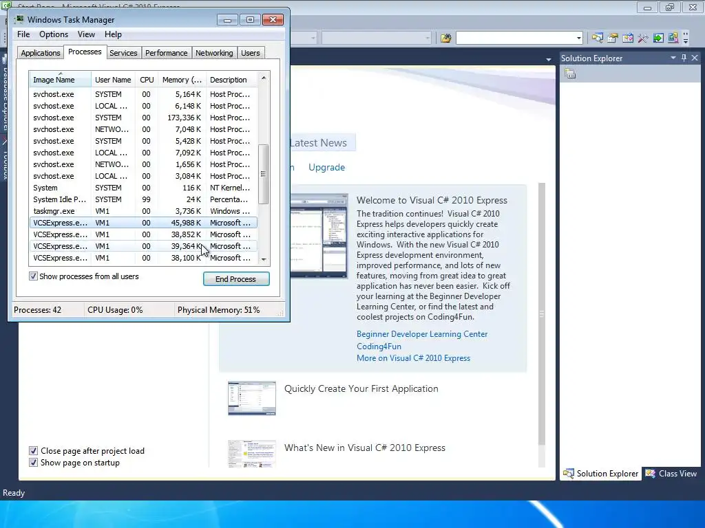Switch to the Applications tab
The height and width of the screenshot is (528, 705).
tap(41, 53)
